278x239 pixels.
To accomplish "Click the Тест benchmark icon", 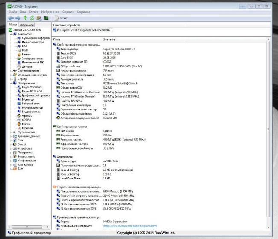I will coord(15,169).
